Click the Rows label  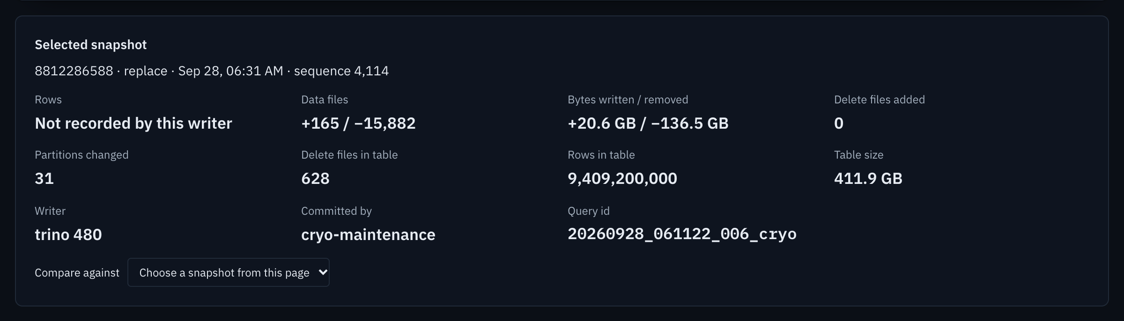click(48, 100)
